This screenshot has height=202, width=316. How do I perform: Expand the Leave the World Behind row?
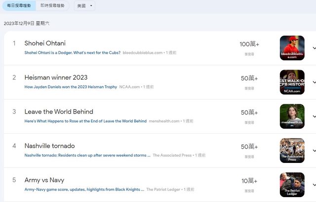313,116
